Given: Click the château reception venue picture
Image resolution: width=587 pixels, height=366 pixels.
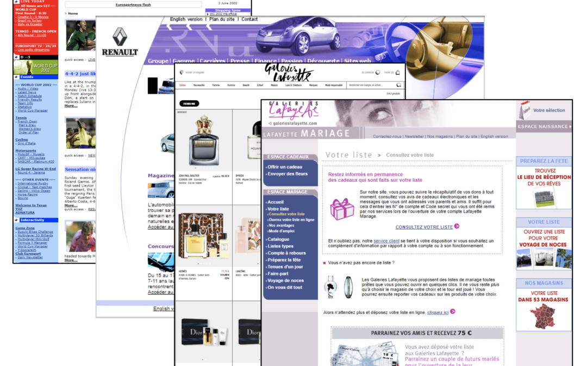Looking at the screenshot, I should [544, 198].
